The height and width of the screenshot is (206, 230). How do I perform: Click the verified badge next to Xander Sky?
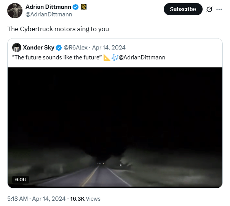click(59, 48)
